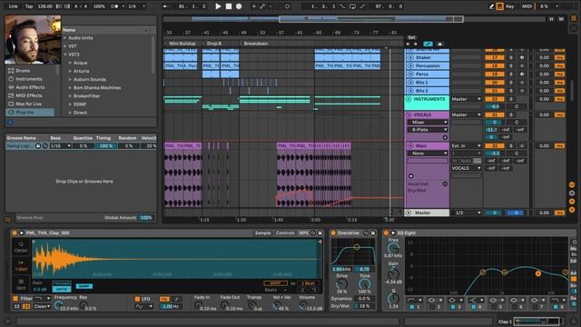Click the Overdrive save preset icon
This screenshot has width=581, height=327.
[373, 233]
